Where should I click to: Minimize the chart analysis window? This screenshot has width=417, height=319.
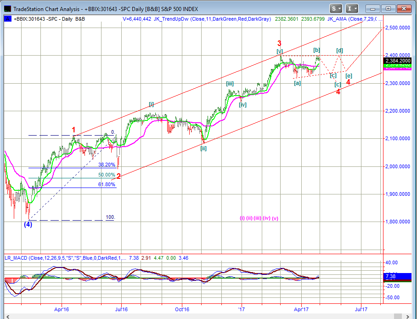373,9
